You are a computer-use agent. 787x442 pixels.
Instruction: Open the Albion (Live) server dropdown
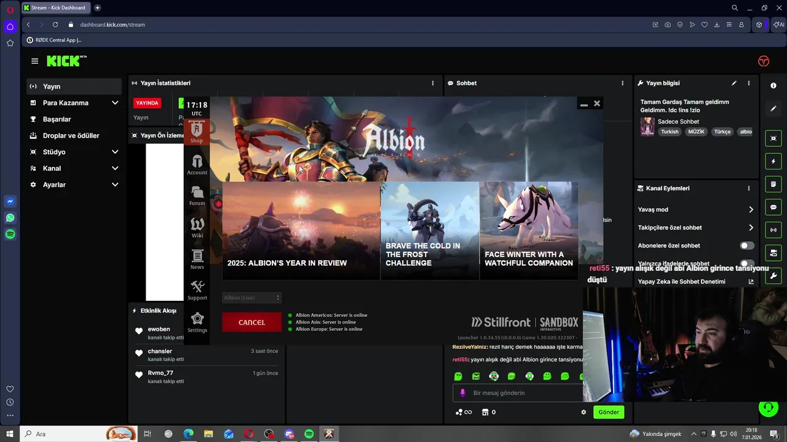251,298
